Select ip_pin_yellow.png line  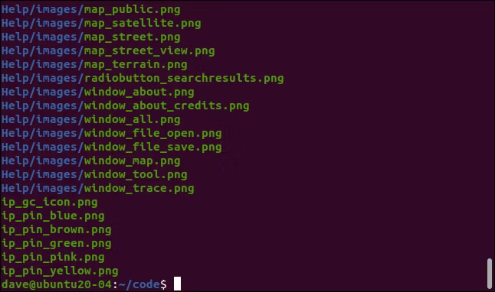point(60,271)
